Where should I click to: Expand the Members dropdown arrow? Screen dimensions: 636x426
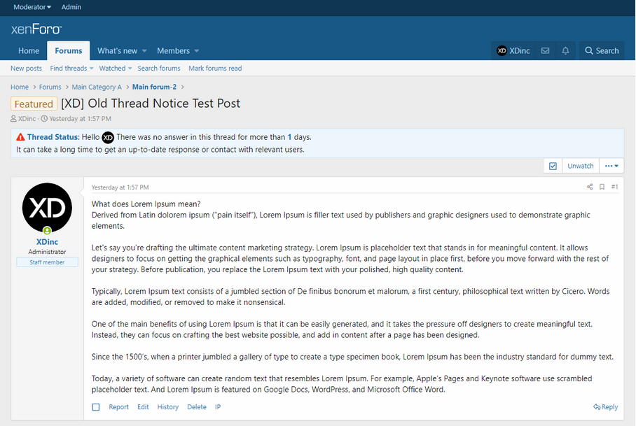197,51
